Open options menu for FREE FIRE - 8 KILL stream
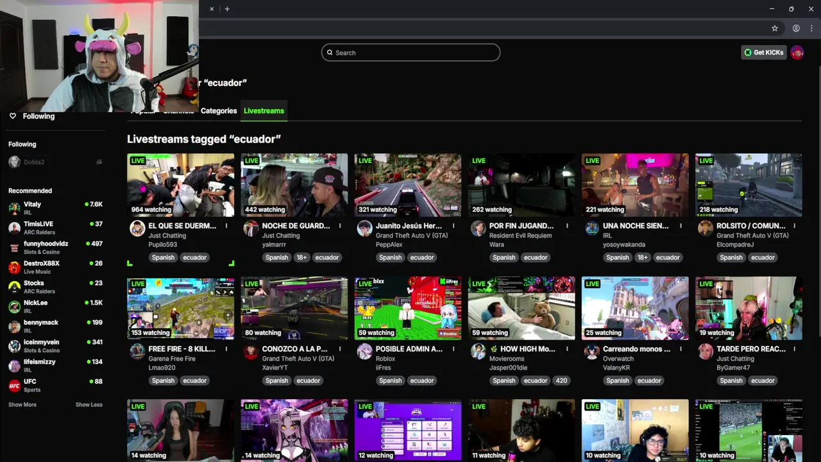Screen dimensions: 821x462 coord(226,349)
